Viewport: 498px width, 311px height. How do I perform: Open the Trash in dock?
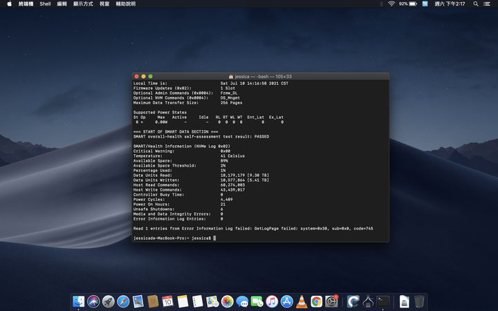click(419, 301)
